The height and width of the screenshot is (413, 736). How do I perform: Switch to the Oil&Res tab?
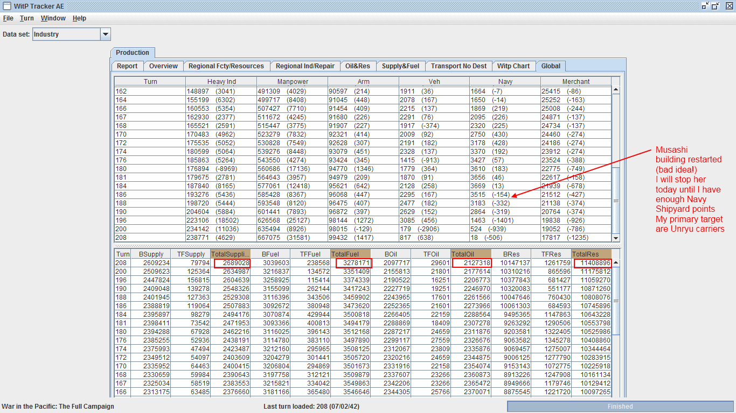358,66
